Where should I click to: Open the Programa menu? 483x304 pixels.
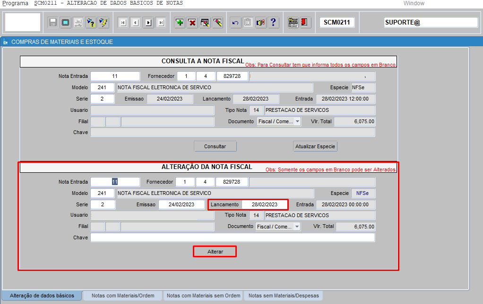(x=15, y=3)
